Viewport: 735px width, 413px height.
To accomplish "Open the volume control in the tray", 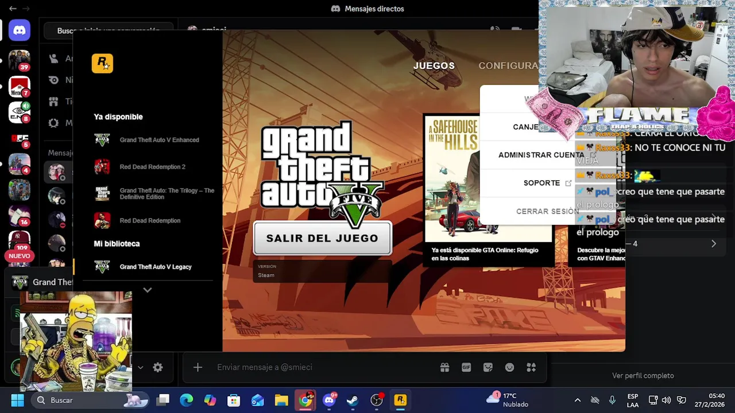I will point(666,400).
